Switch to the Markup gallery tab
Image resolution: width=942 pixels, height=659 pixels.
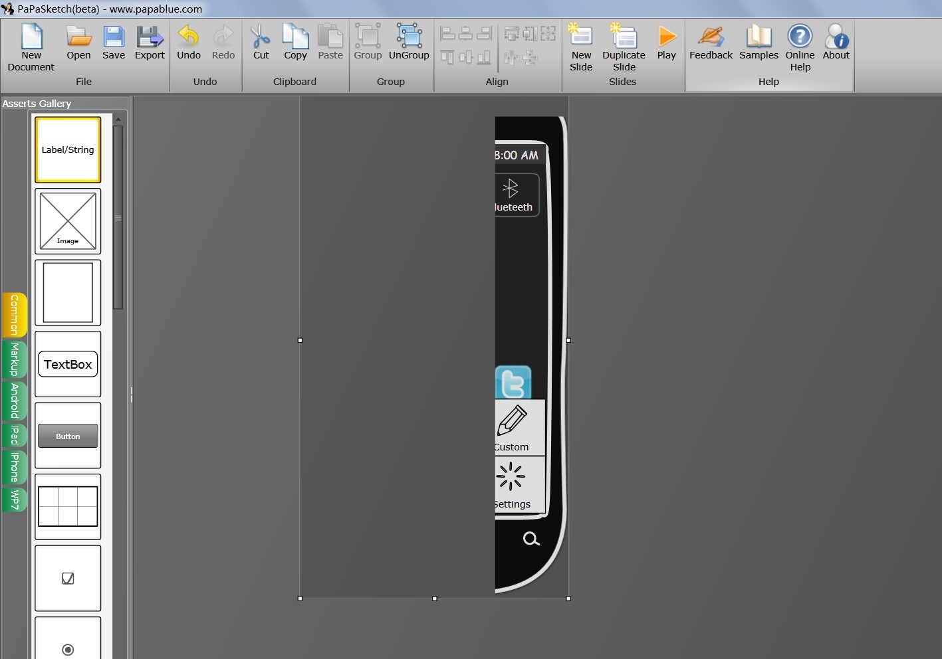pos(15,360)
